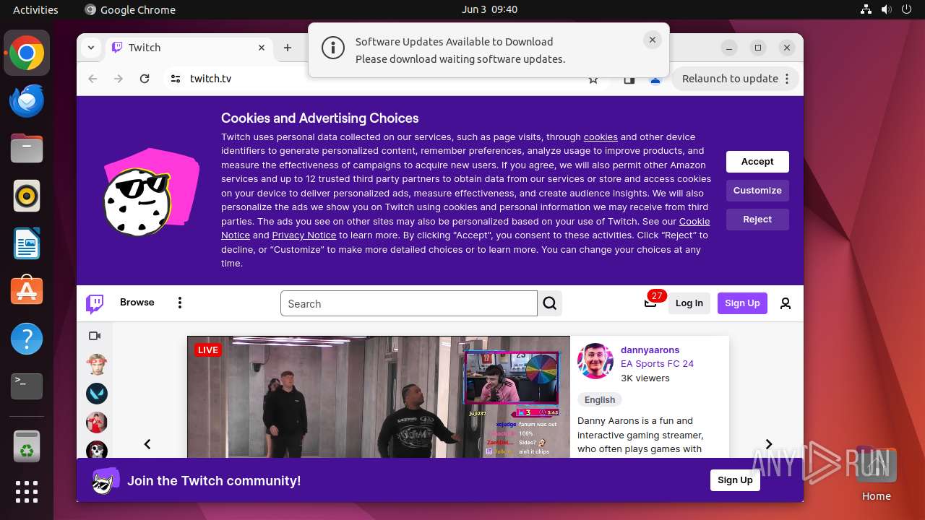Open the Privacy Notice link
The image size is (925, 520).
pyautogui.click(x=304, y=235)
